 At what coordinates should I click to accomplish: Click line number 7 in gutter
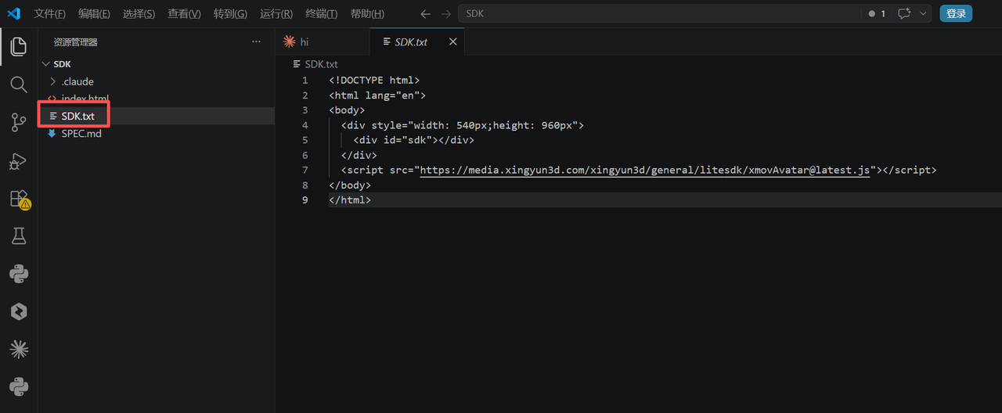[305, 170]
